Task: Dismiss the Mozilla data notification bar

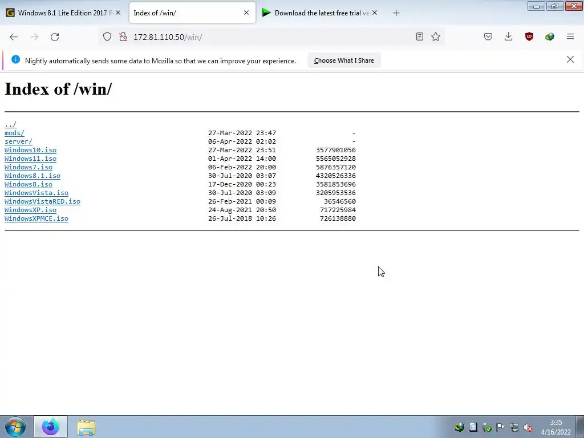Action: tap(570, 59)
